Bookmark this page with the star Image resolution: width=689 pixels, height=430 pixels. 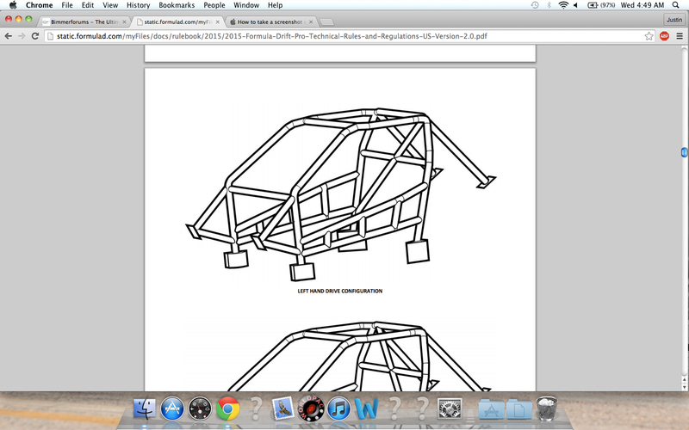click(649, 36)
